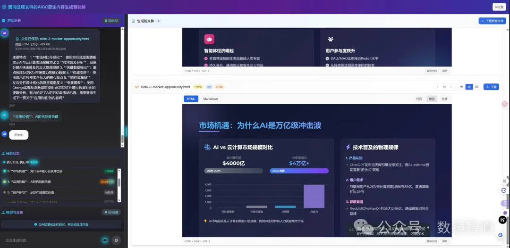The width and height of the screenshot is (510, 248).
Task: Click the scale icon beside AI vs 云计算市场规模对比
Action: point(207,148)
